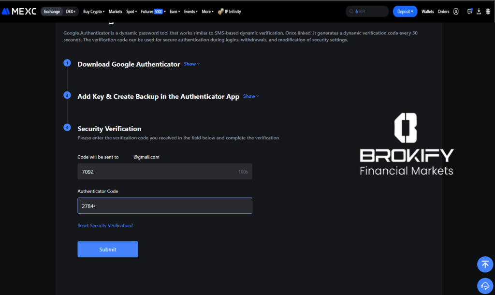This screenshot has width=495, height=295.
Task: Expand the Futures dropdown menu
Action: point(151,11)
